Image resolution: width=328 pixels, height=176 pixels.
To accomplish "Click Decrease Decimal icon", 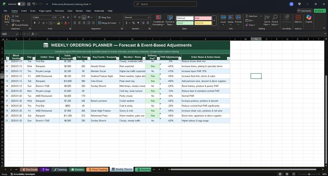I will [x=147, y=23].
